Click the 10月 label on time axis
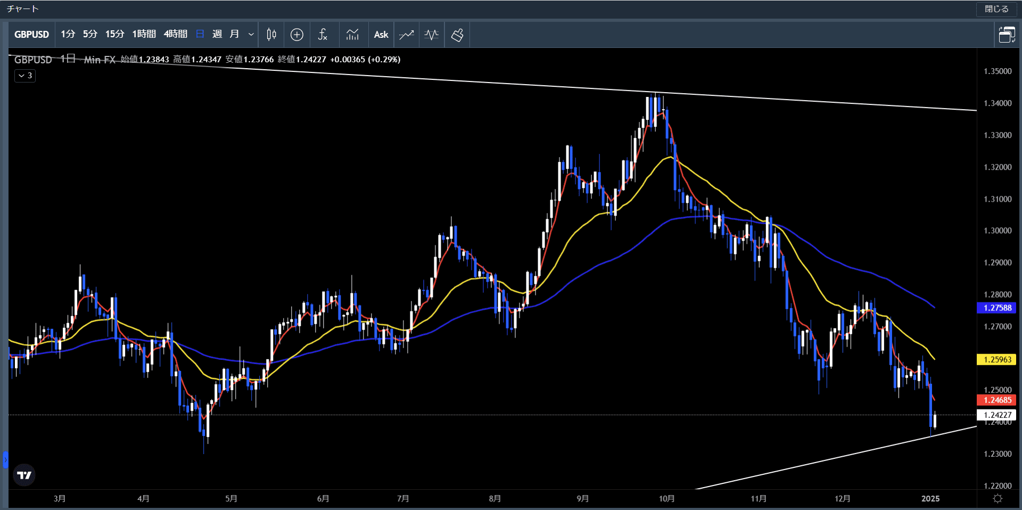 [x=667, y=499]
